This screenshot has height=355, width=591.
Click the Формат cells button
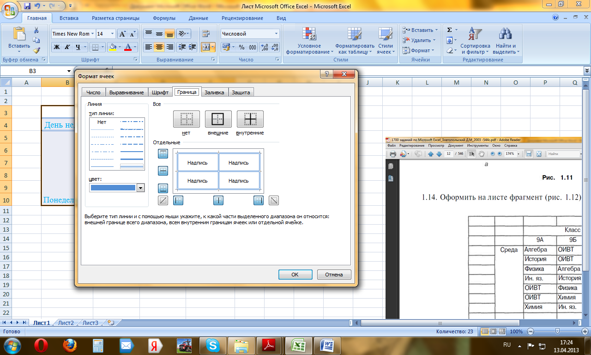point(418,50)
